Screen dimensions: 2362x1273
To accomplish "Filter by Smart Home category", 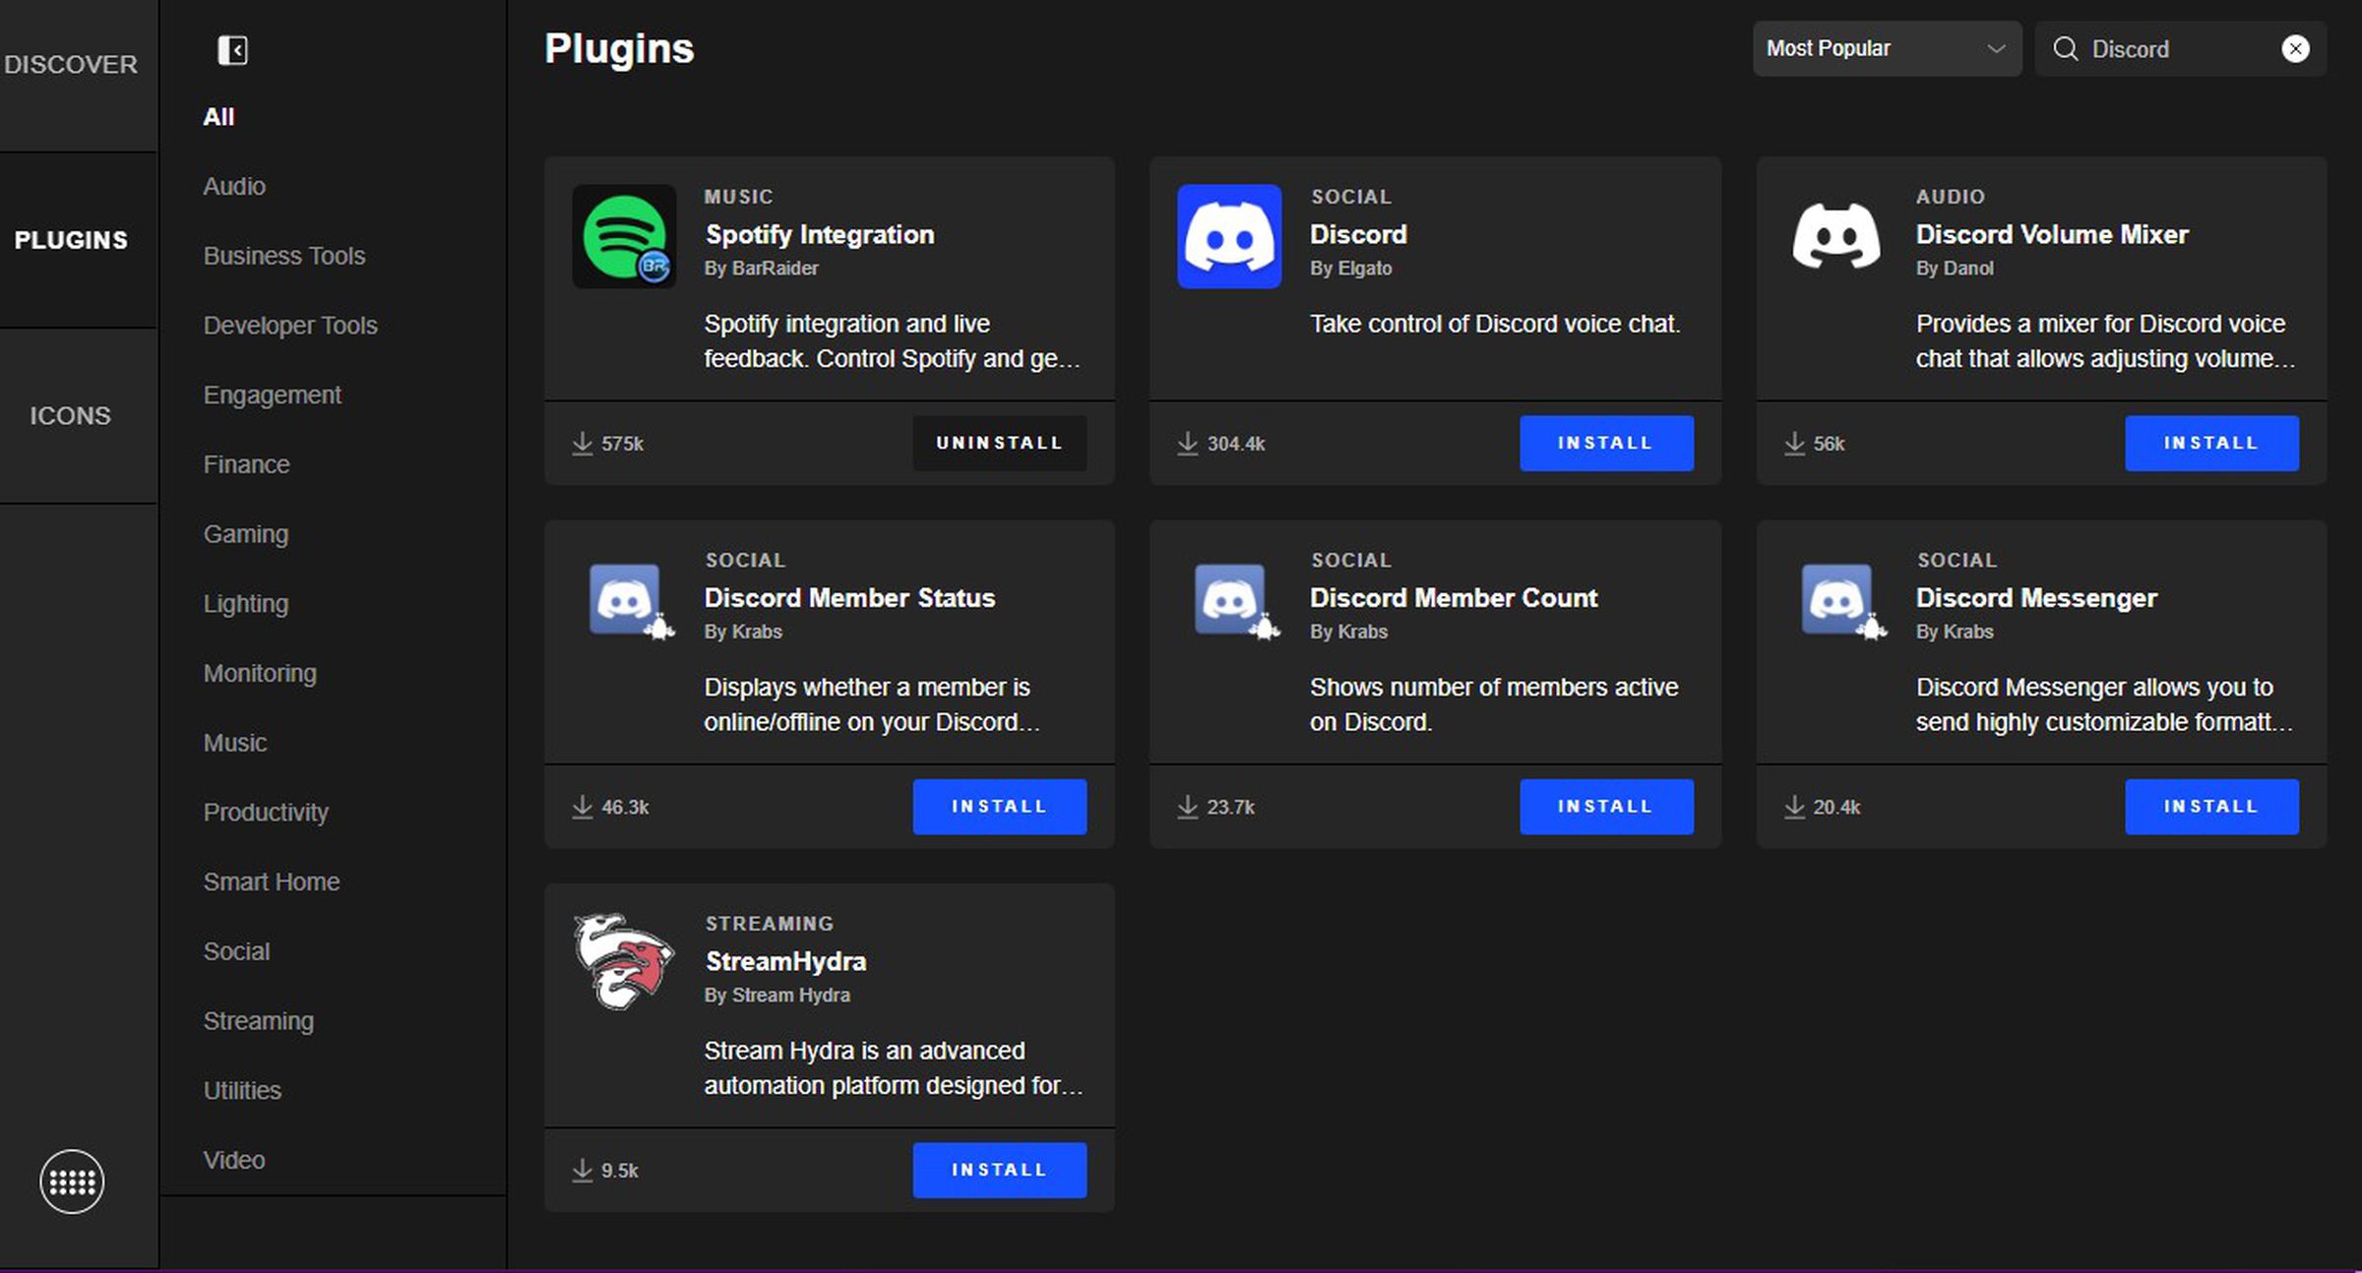I will pos(272,882).
